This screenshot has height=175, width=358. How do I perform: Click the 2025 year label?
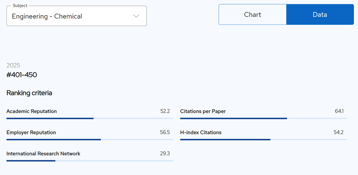[13, 65]
